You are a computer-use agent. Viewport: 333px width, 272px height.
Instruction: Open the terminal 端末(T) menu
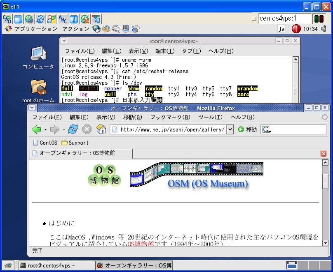(165, 51)
